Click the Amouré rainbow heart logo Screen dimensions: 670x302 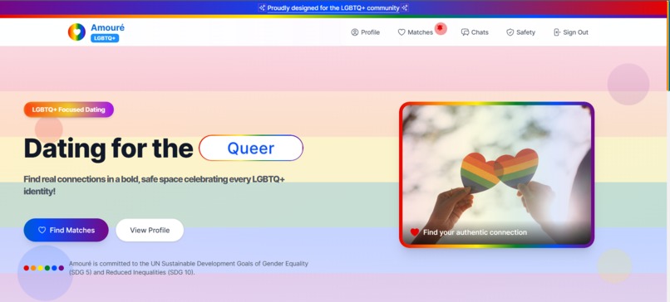pos(76,32)
